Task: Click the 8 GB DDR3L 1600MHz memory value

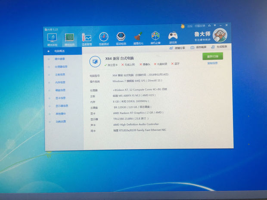Action: click(131, 102)
